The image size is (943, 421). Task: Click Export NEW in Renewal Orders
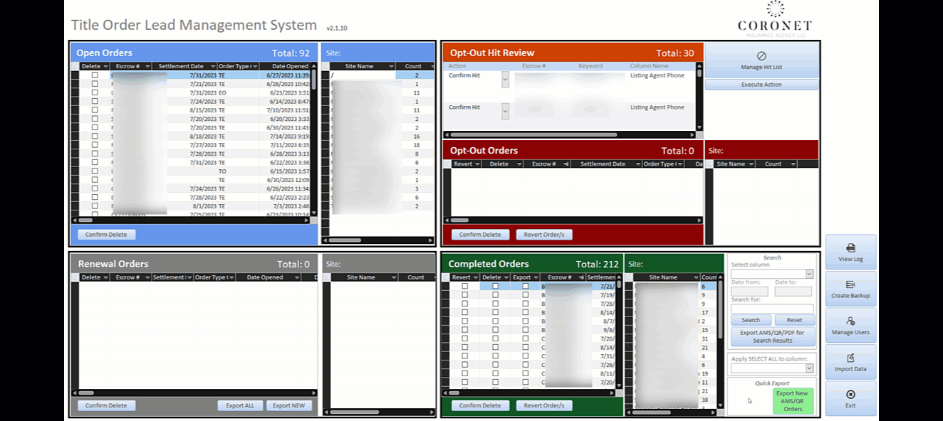pos(289,405)
